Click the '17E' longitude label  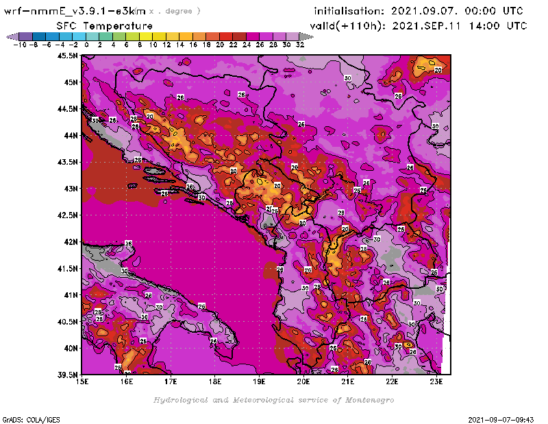171,381
